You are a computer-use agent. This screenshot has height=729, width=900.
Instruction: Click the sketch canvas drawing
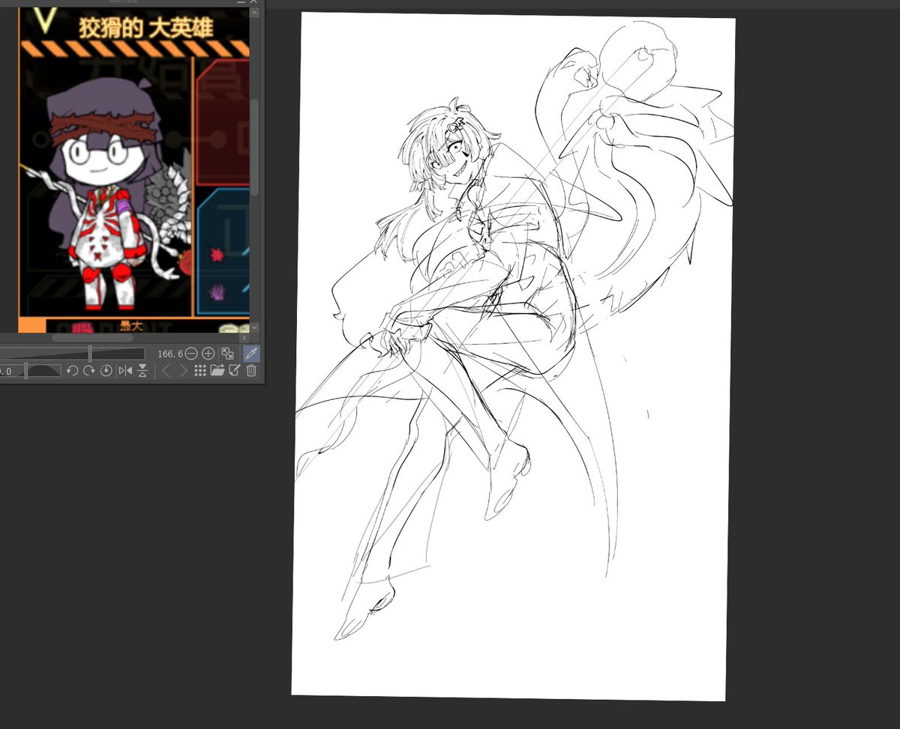click(x=512, y=357)
